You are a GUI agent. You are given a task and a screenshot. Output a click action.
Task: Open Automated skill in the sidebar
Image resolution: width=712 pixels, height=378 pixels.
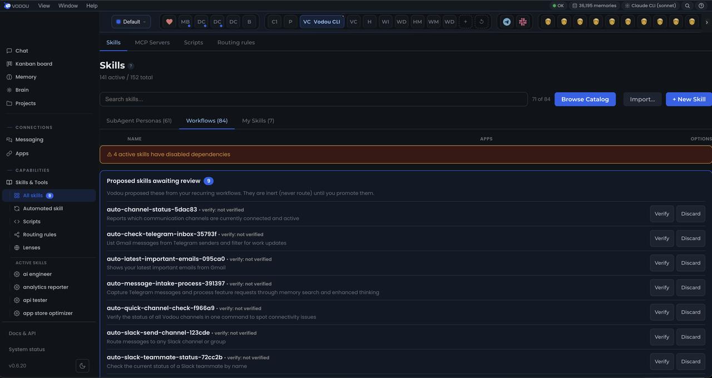point(43,208)
